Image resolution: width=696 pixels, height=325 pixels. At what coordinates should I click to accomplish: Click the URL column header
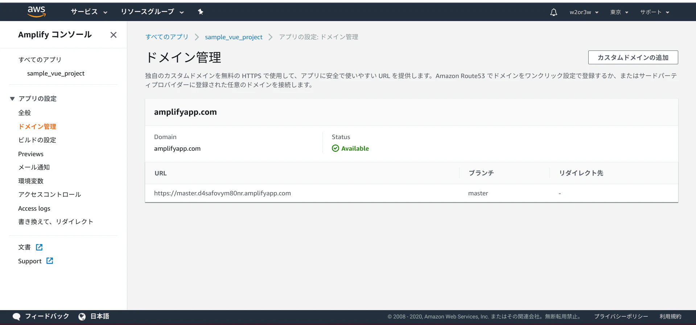(x=161, y=173)
